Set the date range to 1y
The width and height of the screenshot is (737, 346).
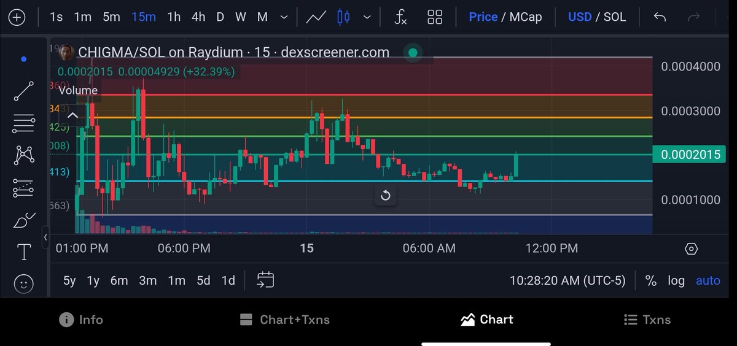(93, 280)
